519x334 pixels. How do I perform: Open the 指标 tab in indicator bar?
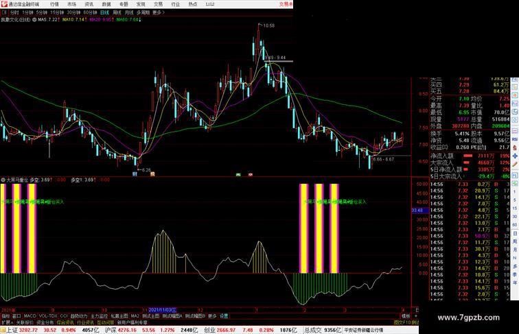tap(5, 316)
